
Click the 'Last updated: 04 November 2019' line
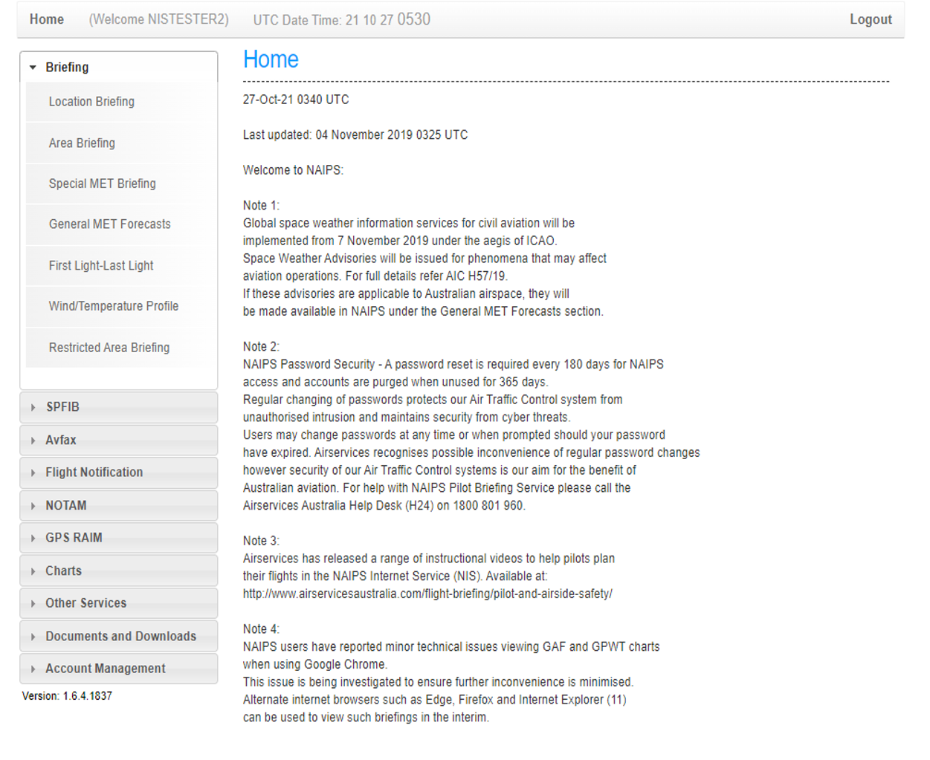[x=355, y=135]
